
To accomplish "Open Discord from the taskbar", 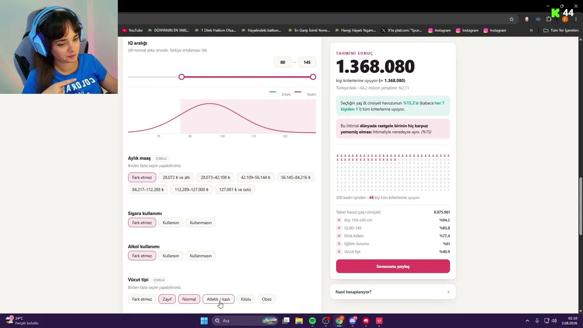I will 353,321.
